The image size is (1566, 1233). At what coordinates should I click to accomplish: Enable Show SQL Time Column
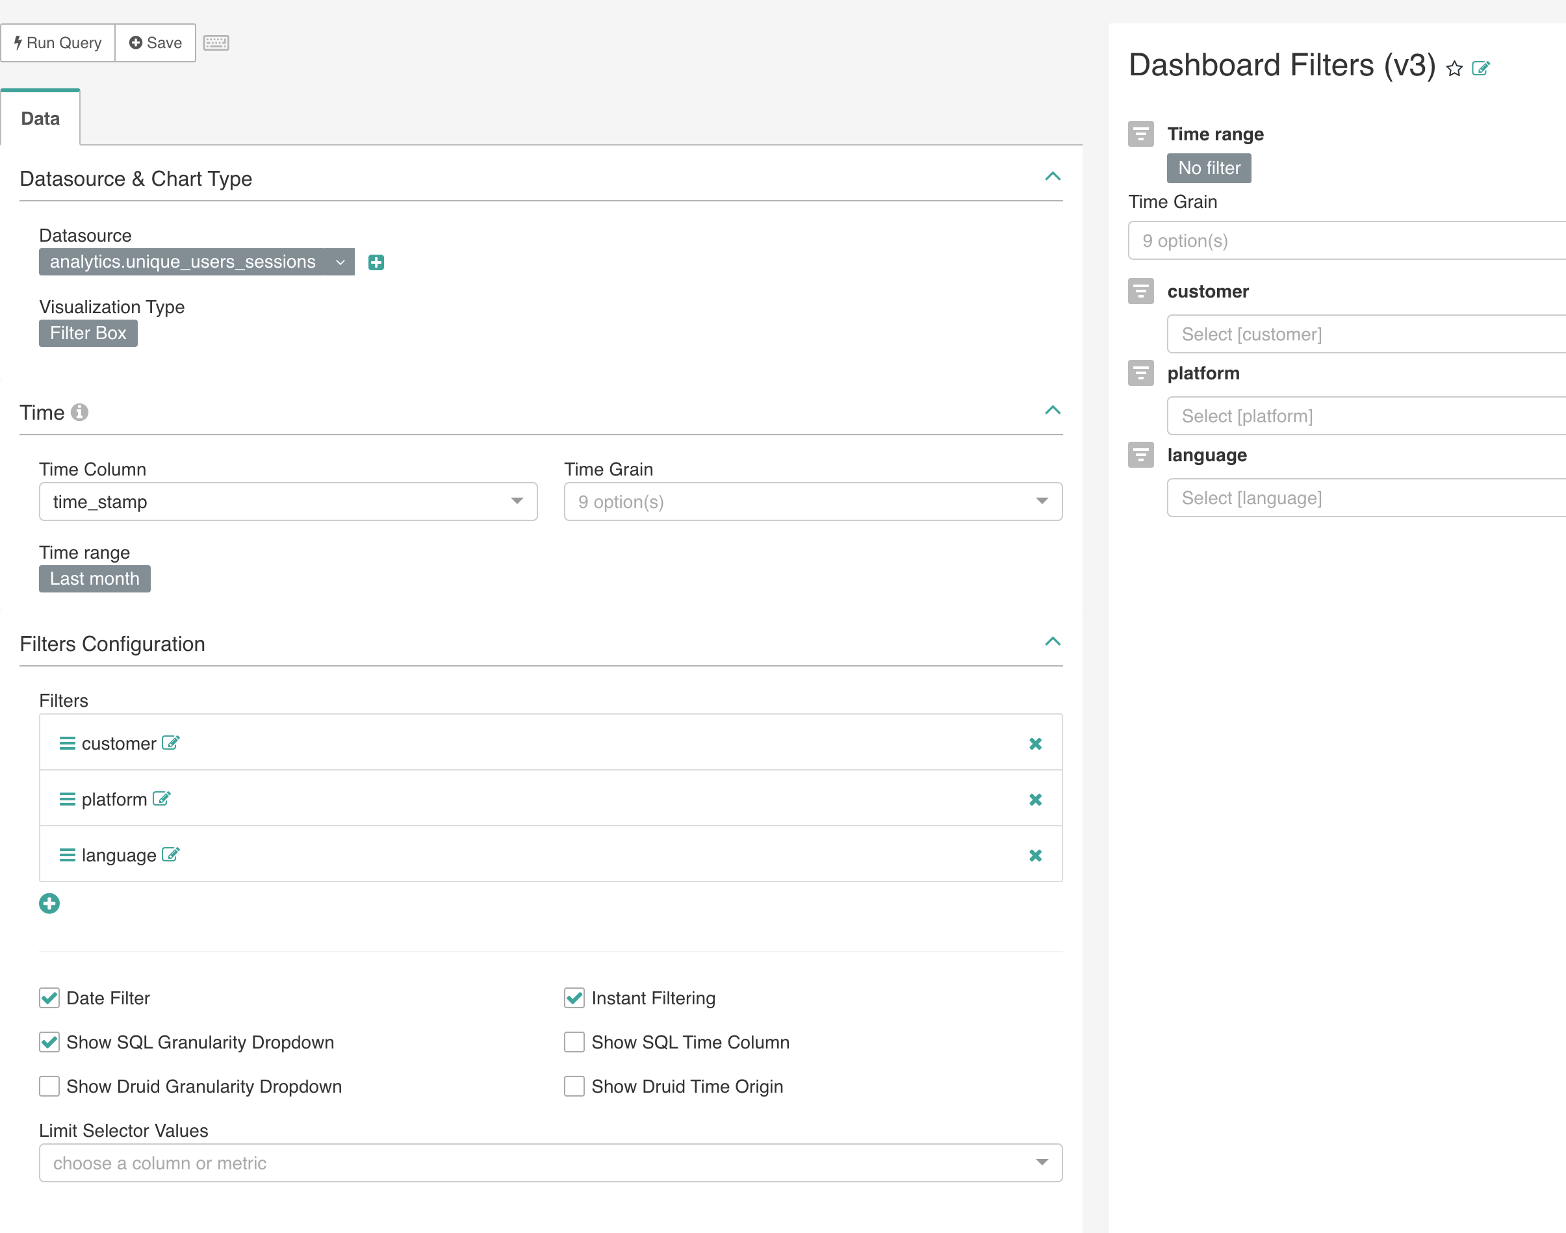click(x=574, y=1042)
